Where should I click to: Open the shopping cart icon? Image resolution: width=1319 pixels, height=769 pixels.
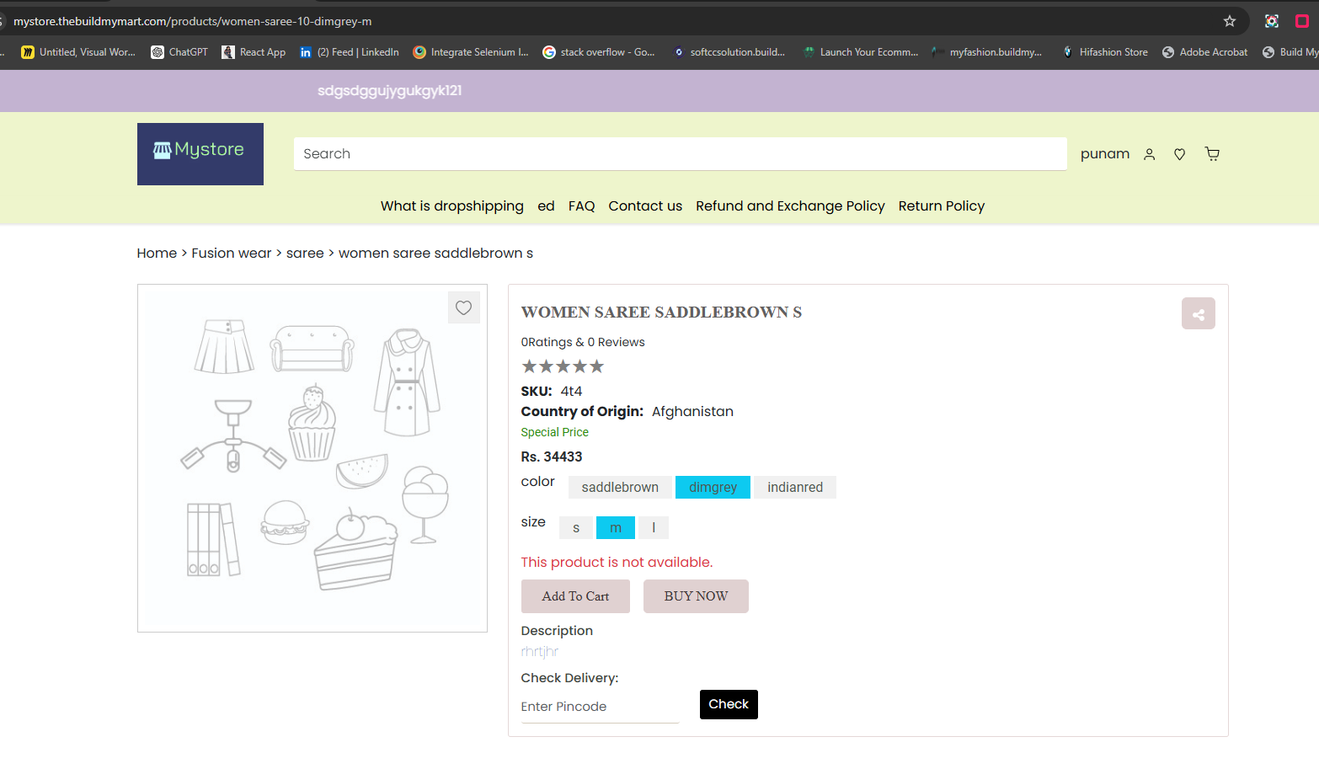click(x=1212, y=153)
